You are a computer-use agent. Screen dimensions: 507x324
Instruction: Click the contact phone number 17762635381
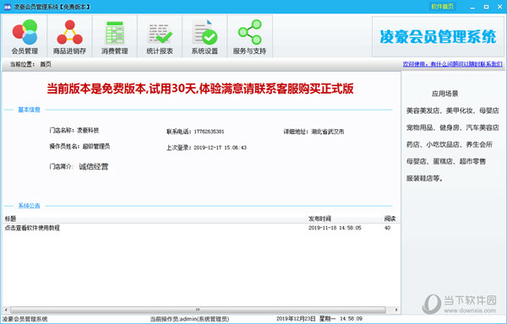209,132
